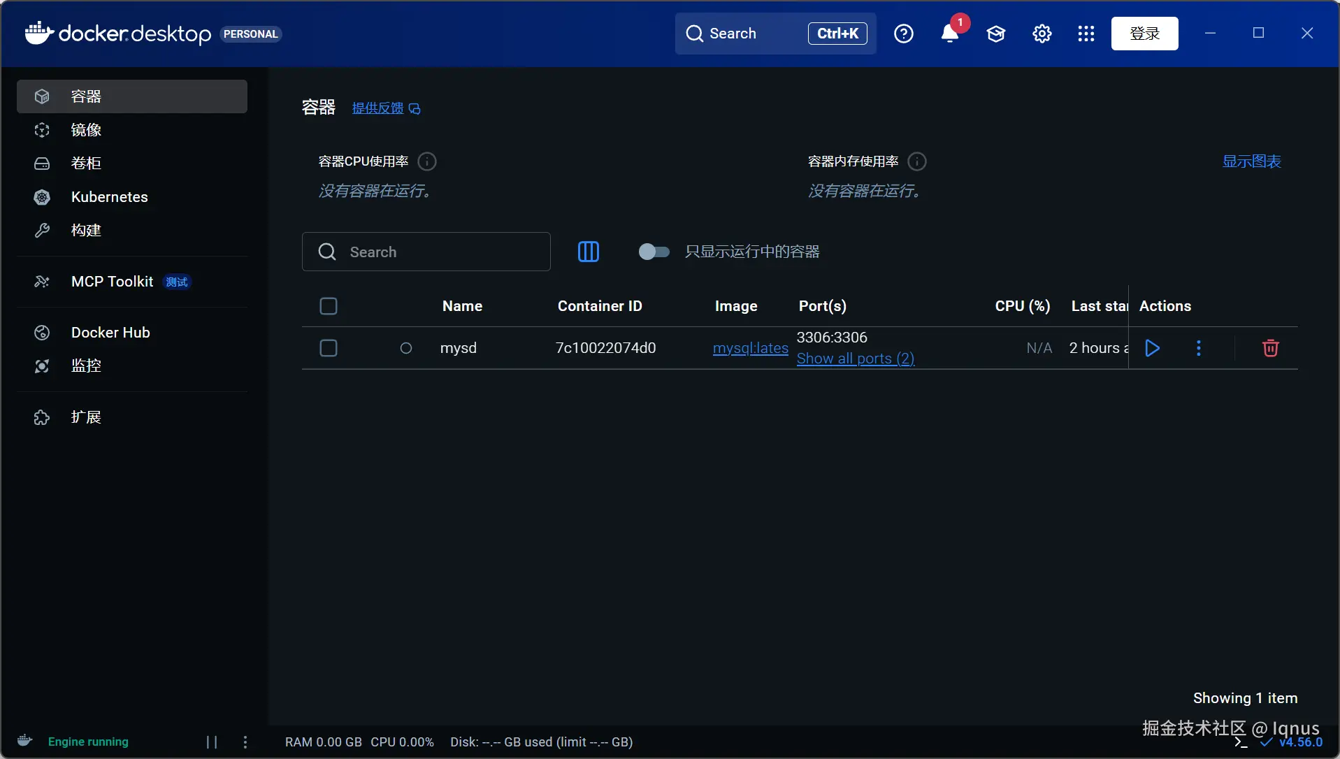1340x759 pixels.
Task: Click the Disk usage status text
Action: 541,742
